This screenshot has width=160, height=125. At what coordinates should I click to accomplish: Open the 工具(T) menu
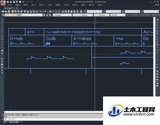click(x=50, y=5)
